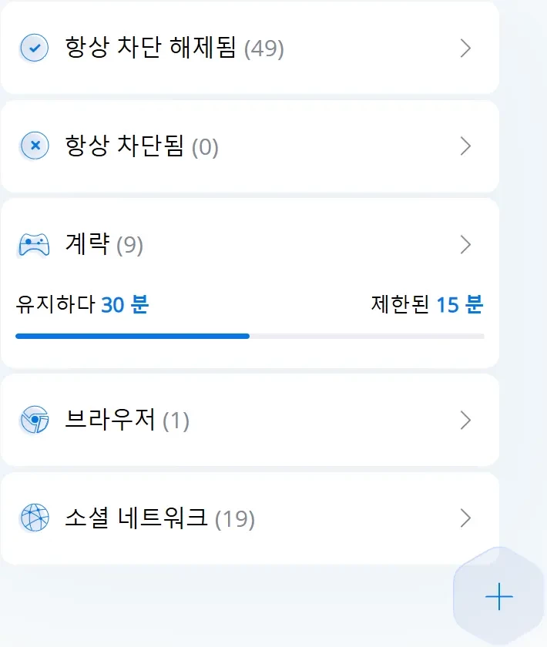The image size is (547, 647).
Task: Open the 브라우저 (1) category
Action: 127,421
